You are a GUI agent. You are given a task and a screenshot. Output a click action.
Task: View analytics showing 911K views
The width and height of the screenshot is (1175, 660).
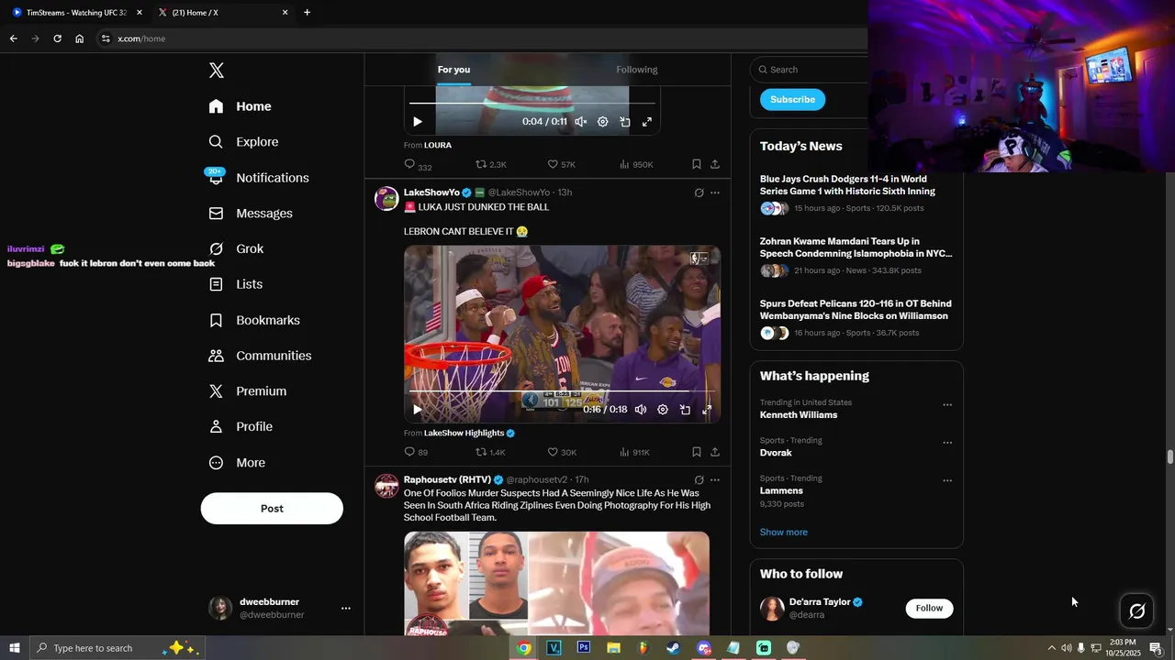point(635,453)
